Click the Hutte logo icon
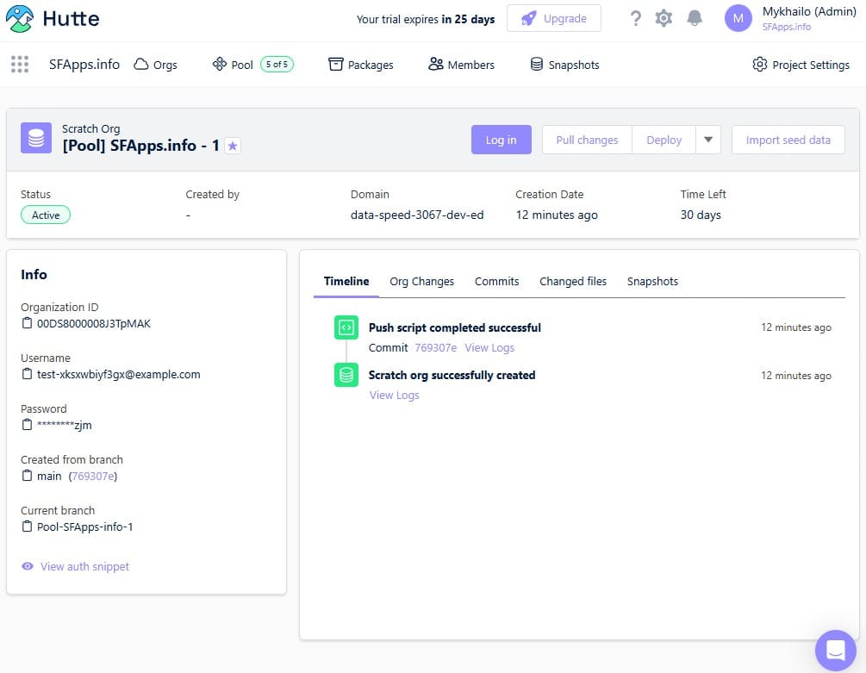This screenshot has height=673, width=866. coord(19,18)
